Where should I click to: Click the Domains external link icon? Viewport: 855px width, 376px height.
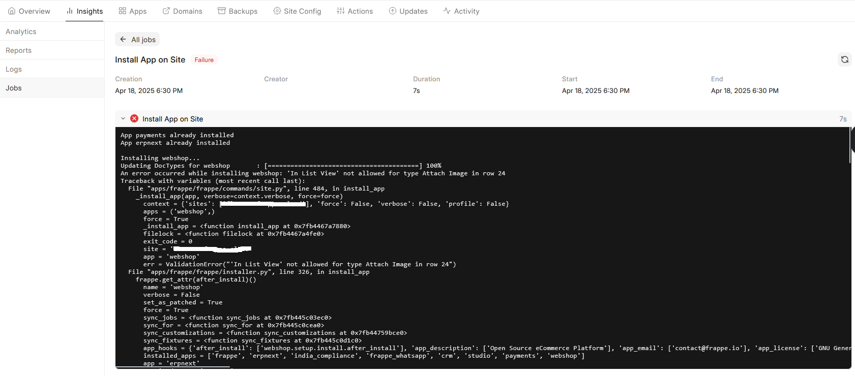click(166, 11)
